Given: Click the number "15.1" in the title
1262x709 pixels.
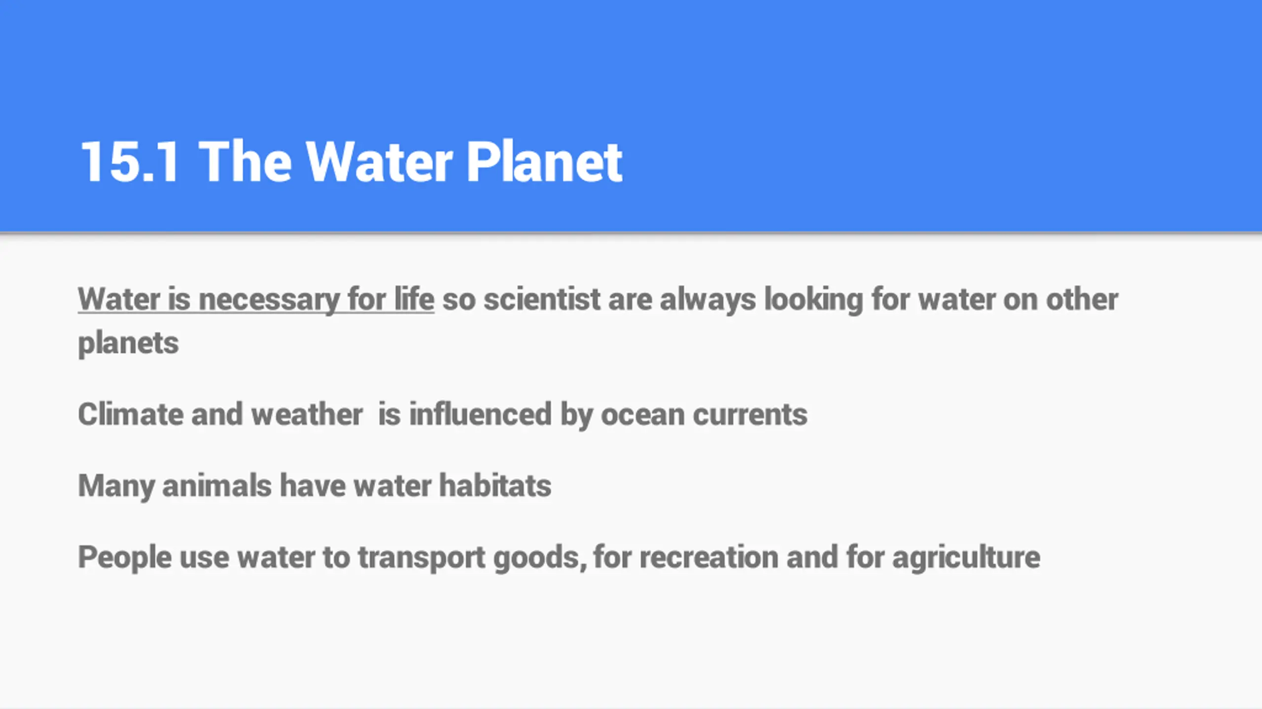Looking at the screenshot, I should click(x=129, y=162).
